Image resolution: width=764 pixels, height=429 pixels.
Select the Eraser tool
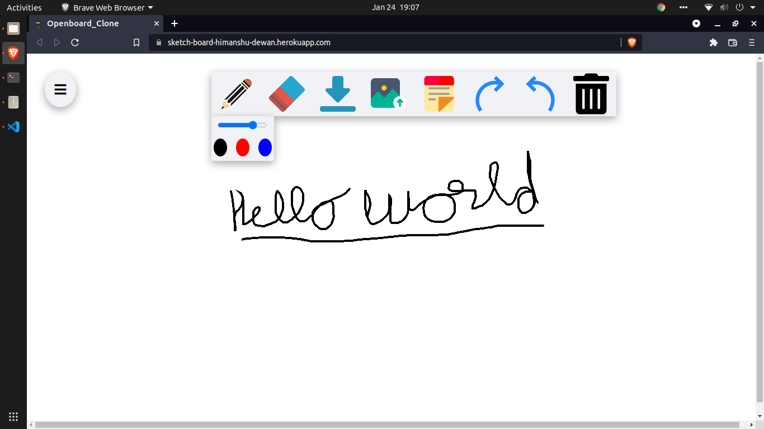[286, 93]
